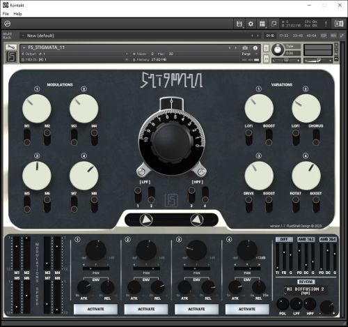The height and width of the screenshot is (327, 348).
Task: Select next instrument arrow in header
Action: point(235,47)
